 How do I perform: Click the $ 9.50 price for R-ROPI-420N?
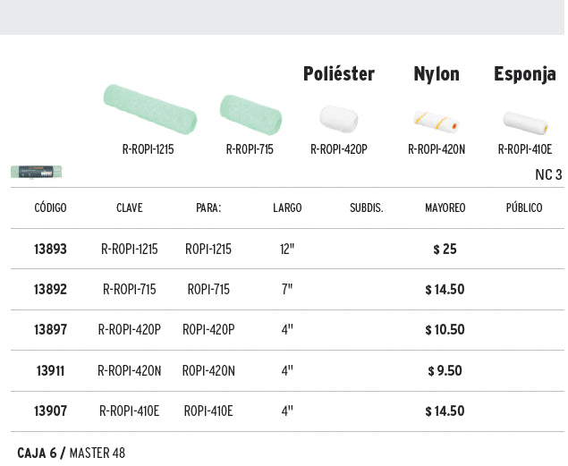(x=445, y=371)
